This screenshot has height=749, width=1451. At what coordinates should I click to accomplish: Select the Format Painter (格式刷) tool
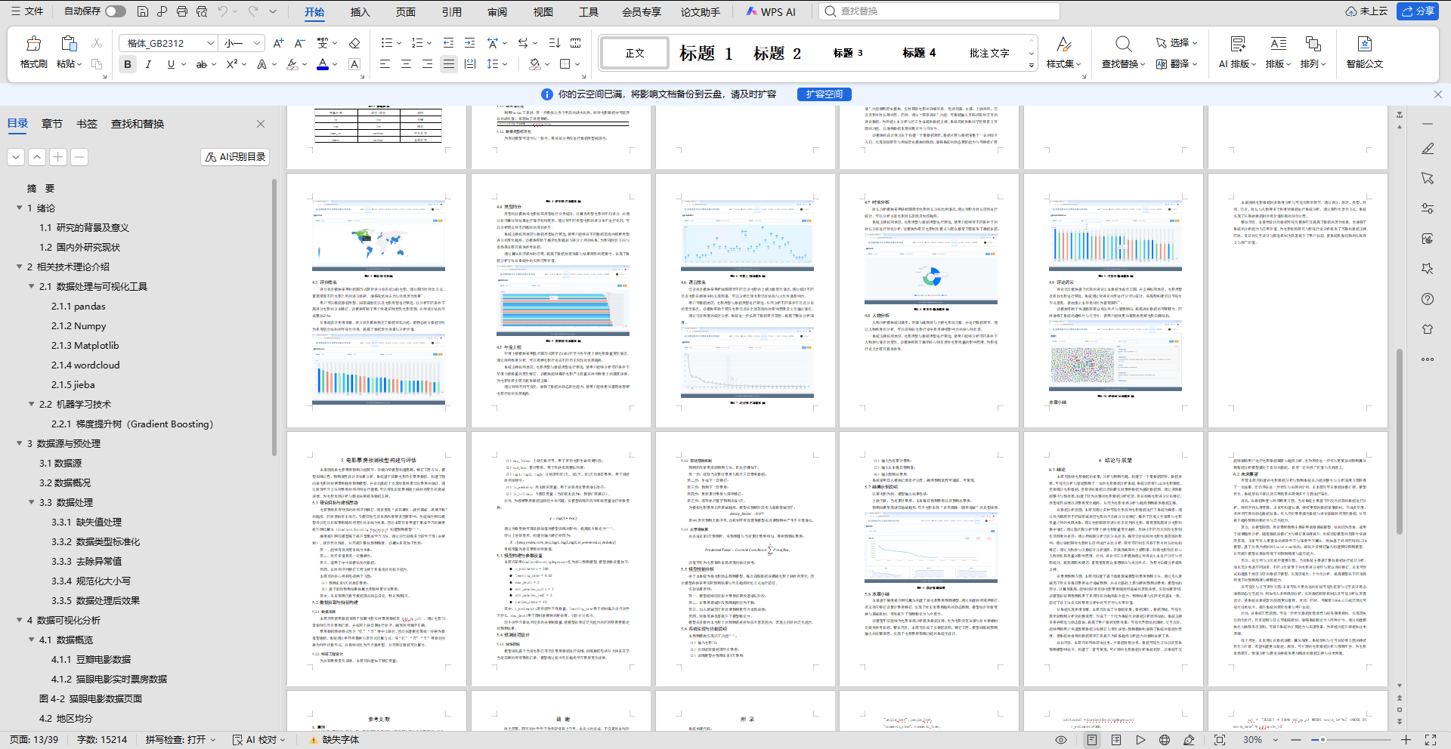[33, 52]
